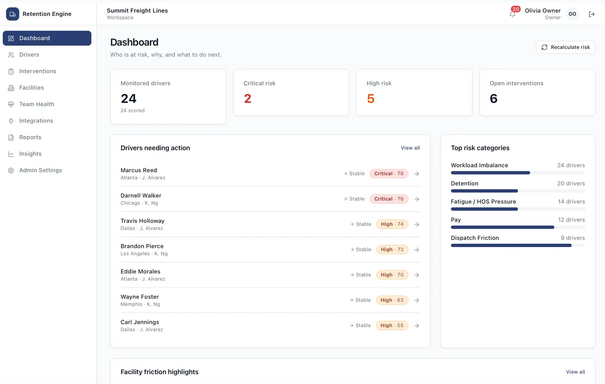Select the Marcus Reed driver name
Image resolution: width=605 pixels, height=384 pixels.
click(x=139, y=170)
